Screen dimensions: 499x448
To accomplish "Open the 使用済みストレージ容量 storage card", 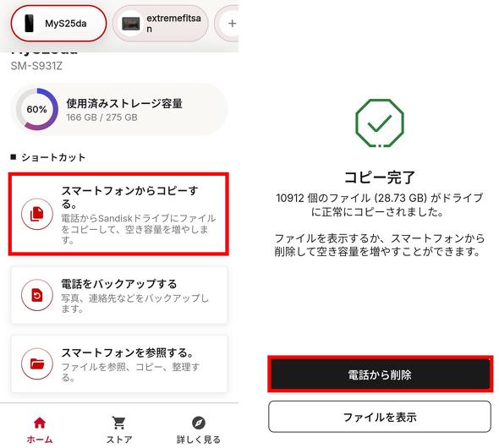I will (119, 109).
